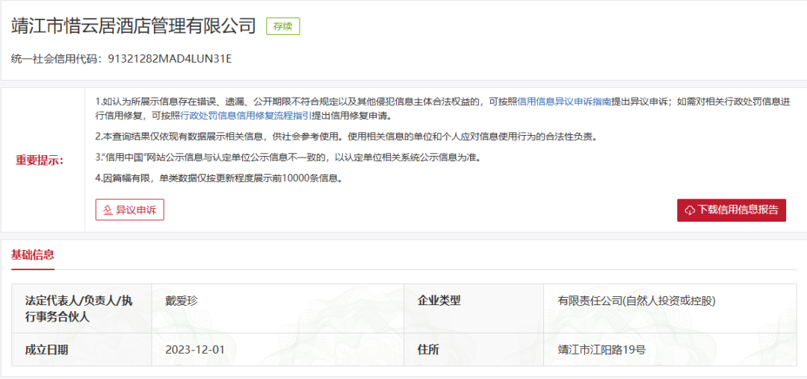This screenshot has width=807, height=379.
Task: Click the gavel icon in 异议申诉 button
Action: tap(108, 210)
